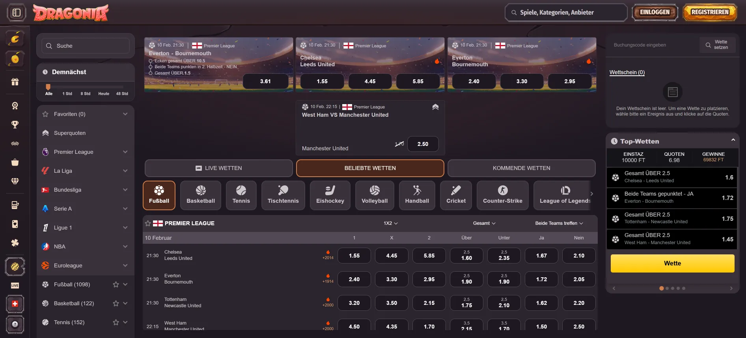The width and height of the screenshot is (746, 338).
Task: Open the Demnächst section header
Action: pos(86,72)
